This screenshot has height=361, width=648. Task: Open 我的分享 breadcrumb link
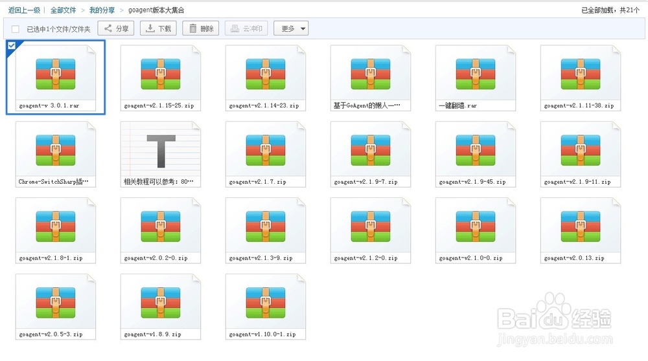tap(102, 10)
